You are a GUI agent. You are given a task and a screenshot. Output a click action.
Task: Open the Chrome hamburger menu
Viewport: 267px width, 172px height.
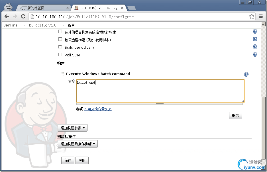pyautogui.click(x=261, y=17)
